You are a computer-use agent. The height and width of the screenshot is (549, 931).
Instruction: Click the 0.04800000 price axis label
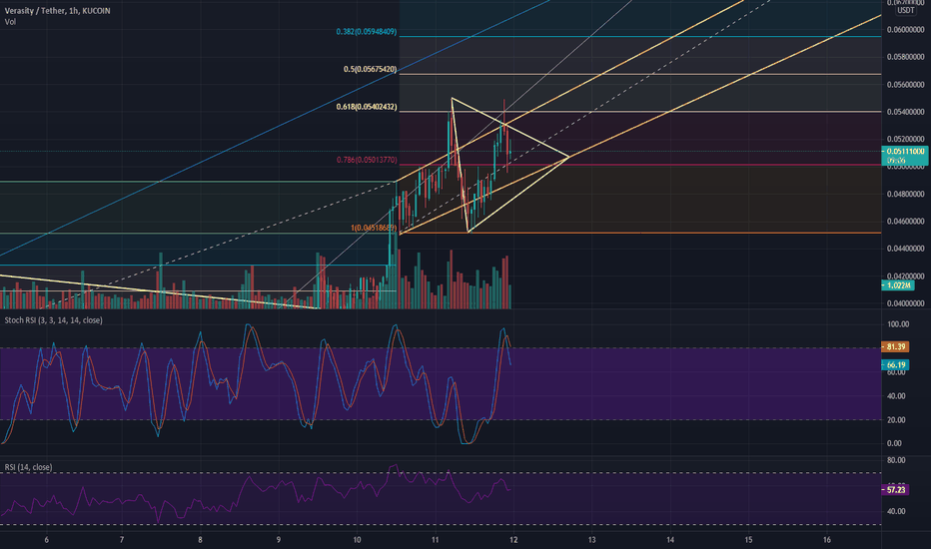(905, 194)
